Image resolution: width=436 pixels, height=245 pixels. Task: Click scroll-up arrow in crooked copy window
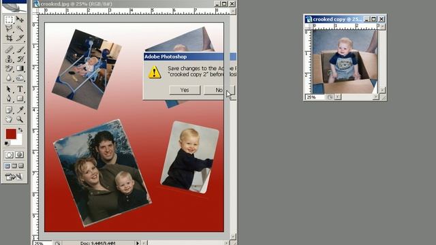click(x=383, y=27)
